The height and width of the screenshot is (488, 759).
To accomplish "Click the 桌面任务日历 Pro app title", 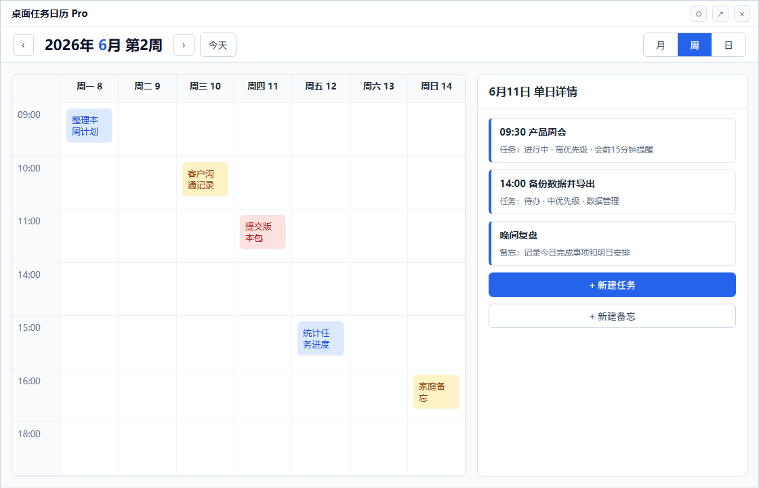I will click(x=49, y=14).
